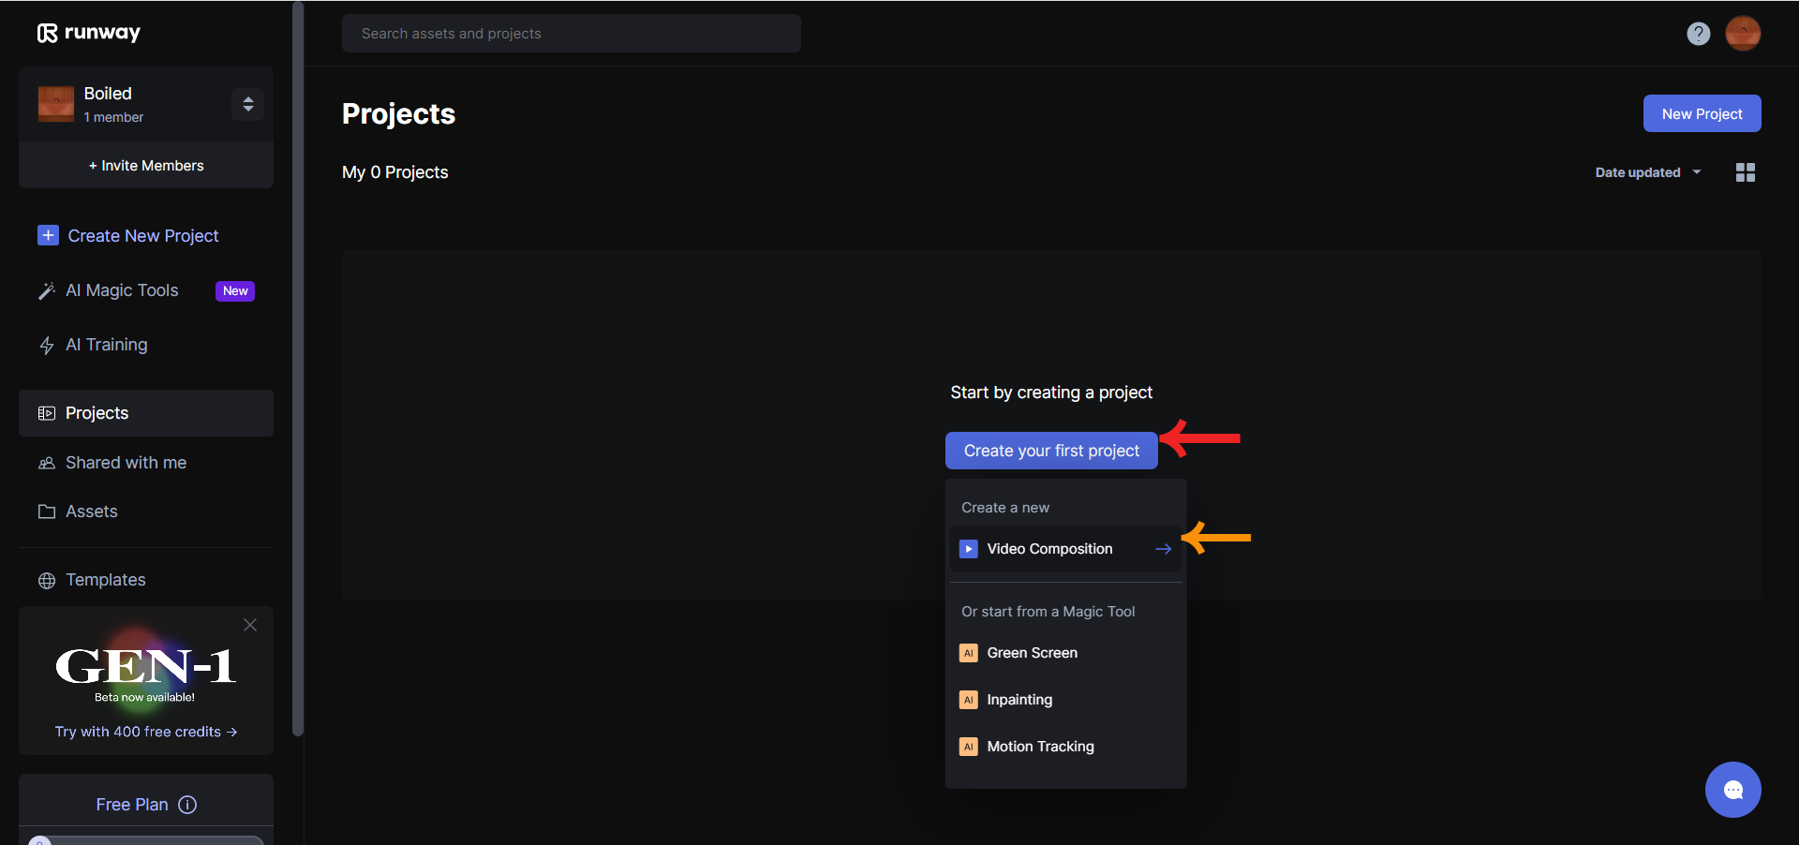Image resolution: width=1799 pixels, height=845 pixels.
Task: Click the Motion Tracking AI icon
Action: 969,747
